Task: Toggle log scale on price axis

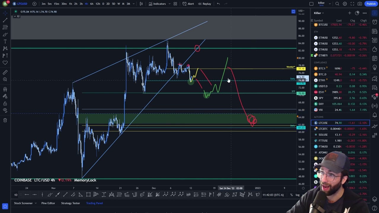Action: (298, 195)
